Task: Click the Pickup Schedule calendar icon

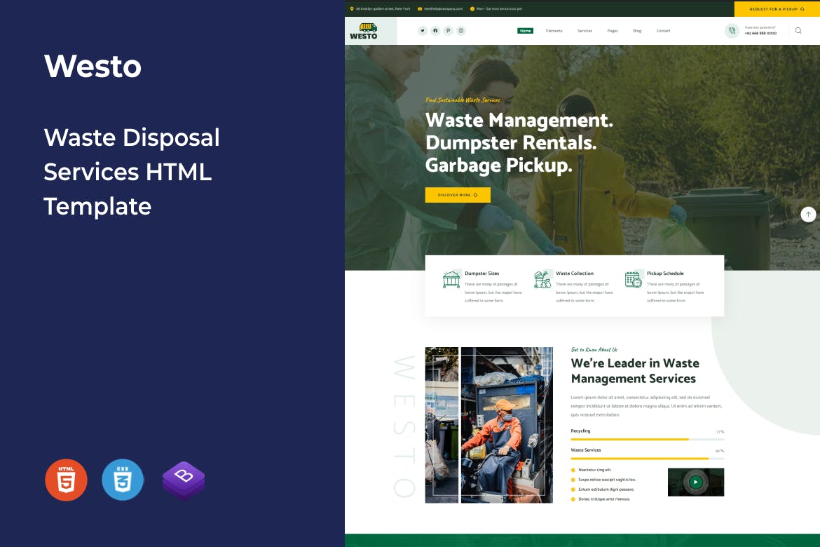Action: tap(633, 279)
